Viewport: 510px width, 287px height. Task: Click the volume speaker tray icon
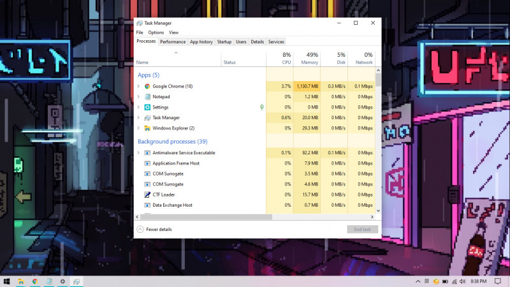click(463, 281)
